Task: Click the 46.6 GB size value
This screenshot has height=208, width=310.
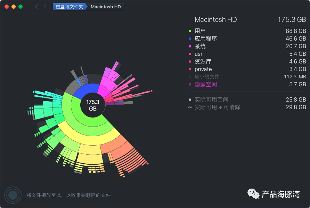Action: tap(296, 38)
